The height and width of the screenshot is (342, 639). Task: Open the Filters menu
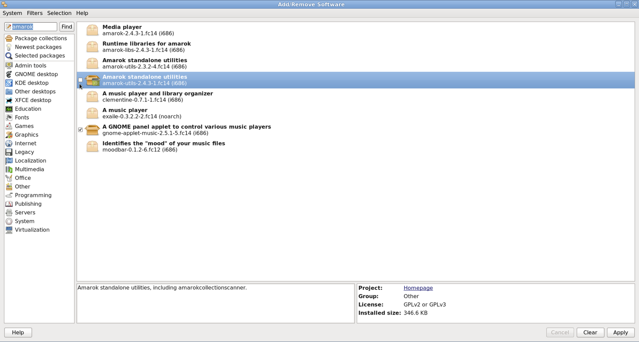[35, 13]
